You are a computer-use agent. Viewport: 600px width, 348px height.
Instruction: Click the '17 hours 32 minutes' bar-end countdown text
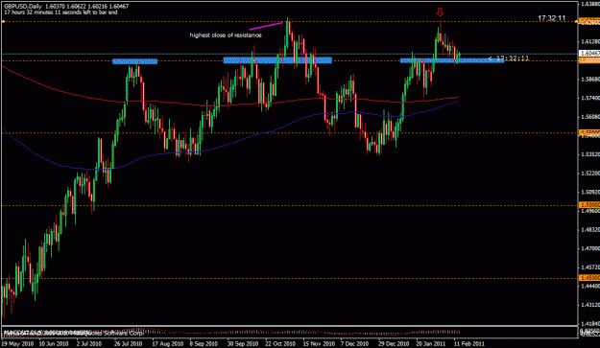coord(60,12)
